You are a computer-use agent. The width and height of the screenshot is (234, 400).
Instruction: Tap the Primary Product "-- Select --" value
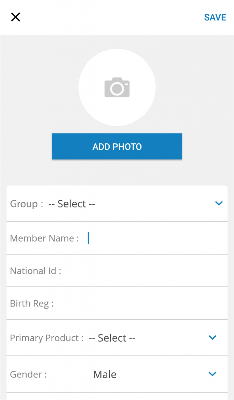(112, 338)
